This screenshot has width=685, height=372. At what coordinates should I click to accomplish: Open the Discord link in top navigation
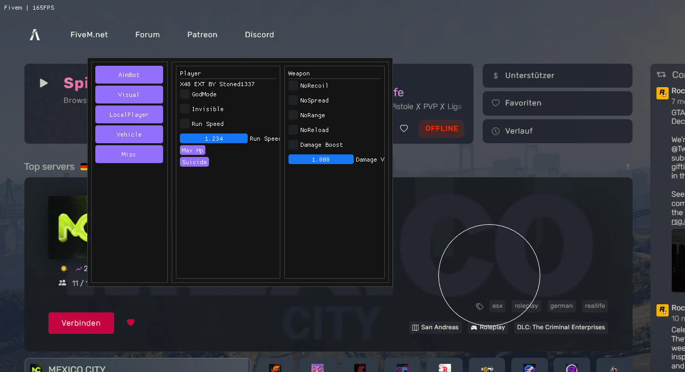point(259,35)
